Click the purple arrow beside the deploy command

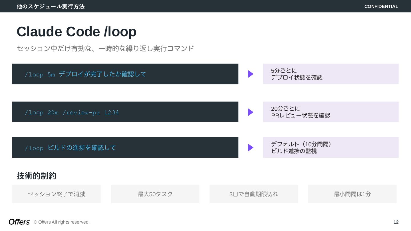point(251,74)
